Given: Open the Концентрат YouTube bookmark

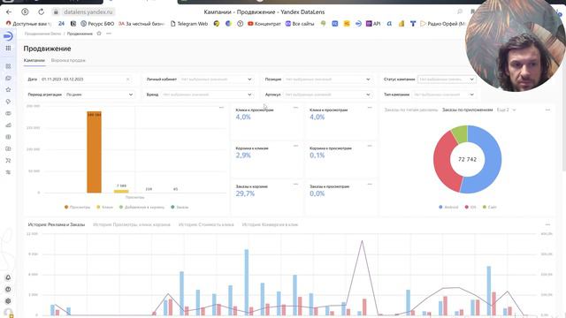Looking at the screenshot, I should coord(264,24).
